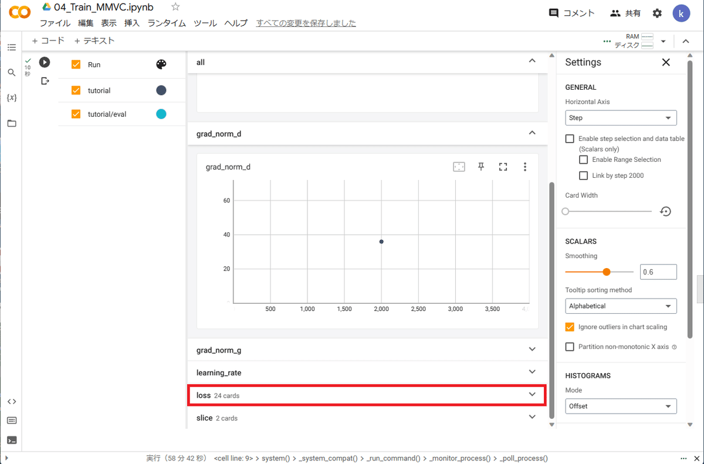Open the code snippets sidebar icon
704x464 pixels.
pyautogui.click(x=12, y=401)
